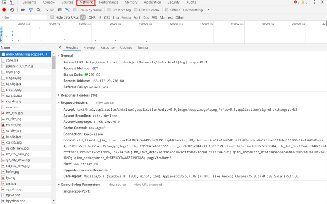Tick Hide data URLs checkbox

pos(52,17)
